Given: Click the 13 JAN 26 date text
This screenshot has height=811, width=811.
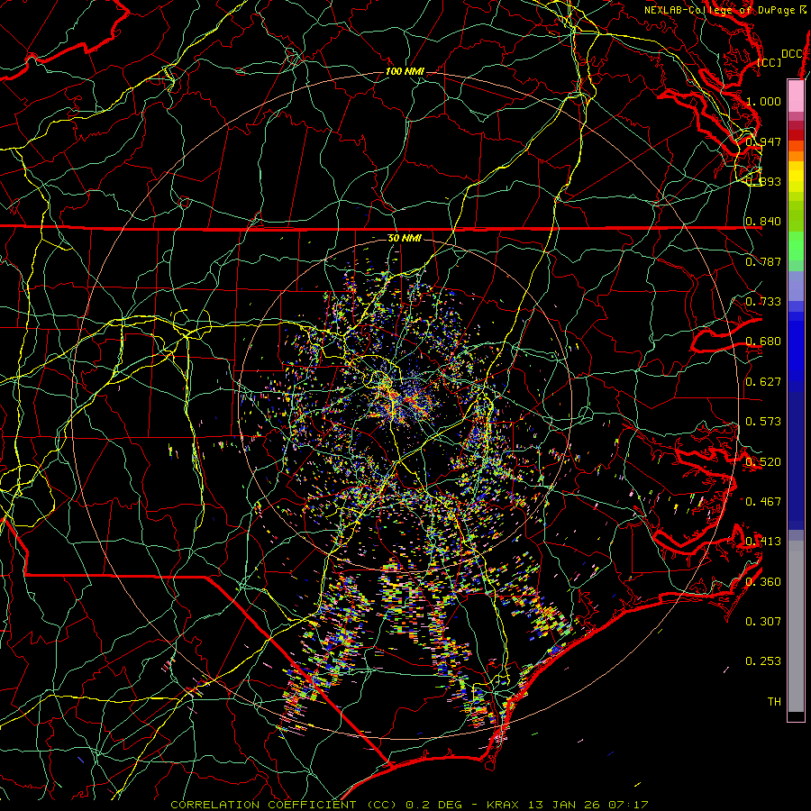Looking at the screenshot, I should (x=564, y=805).
